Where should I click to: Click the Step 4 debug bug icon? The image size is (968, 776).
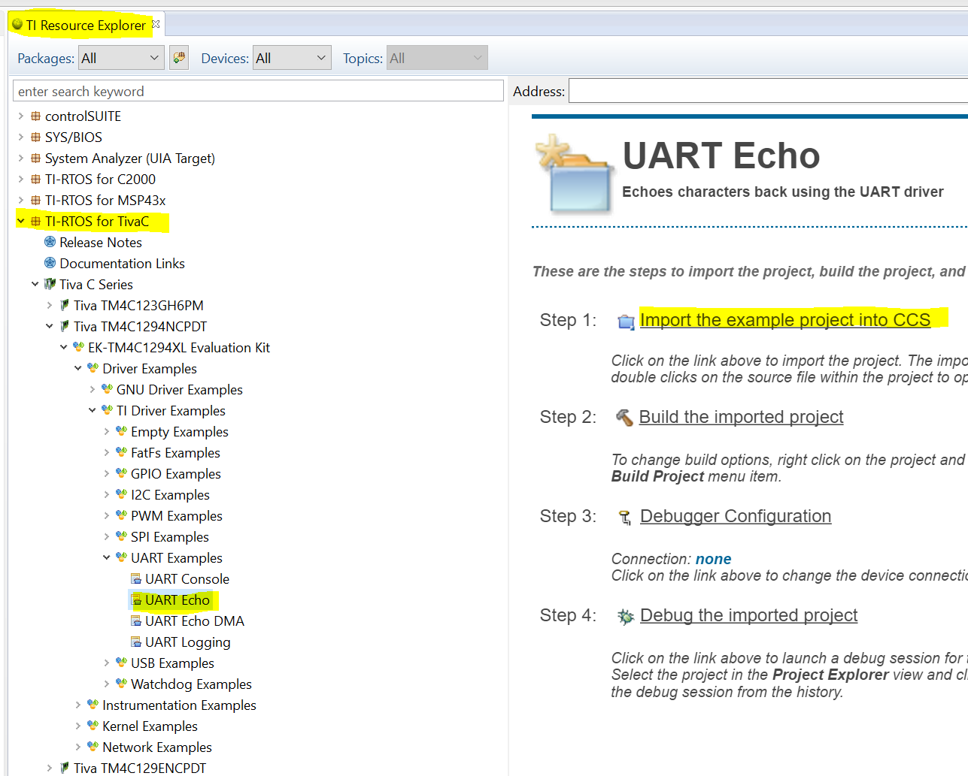coord(625,617)
